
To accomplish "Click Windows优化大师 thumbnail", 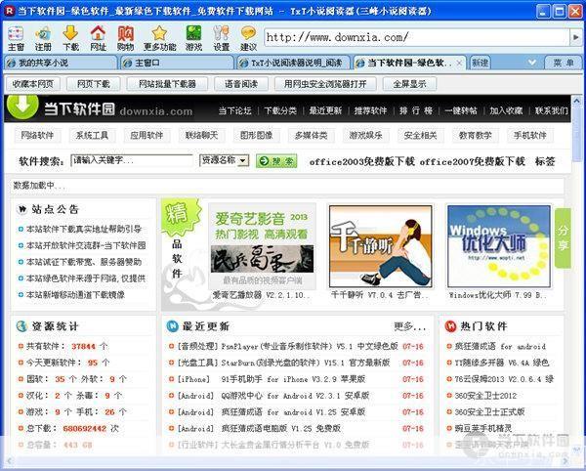I will tap(499, 246).
